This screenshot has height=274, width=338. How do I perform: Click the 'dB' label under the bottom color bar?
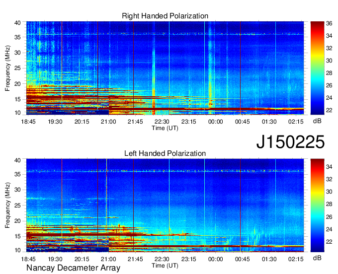pos(317,258)
